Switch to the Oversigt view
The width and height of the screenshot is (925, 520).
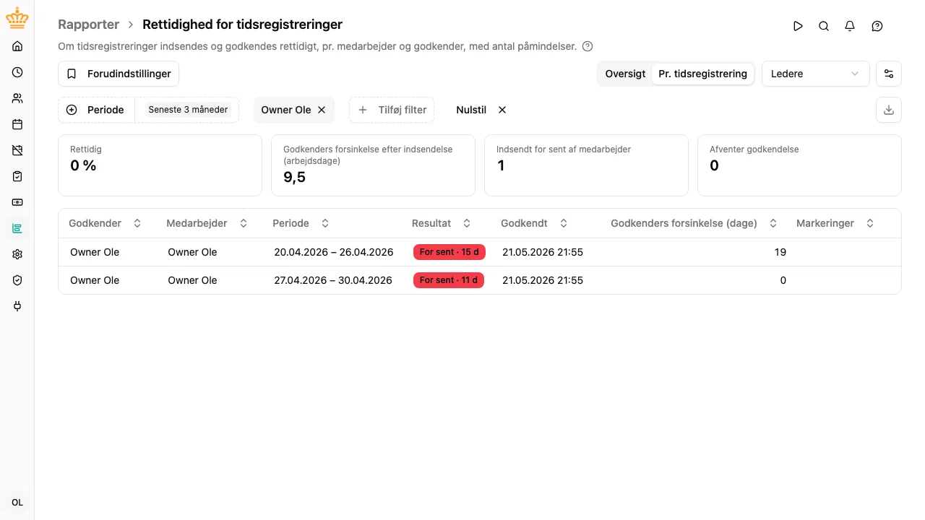point(625,74)
